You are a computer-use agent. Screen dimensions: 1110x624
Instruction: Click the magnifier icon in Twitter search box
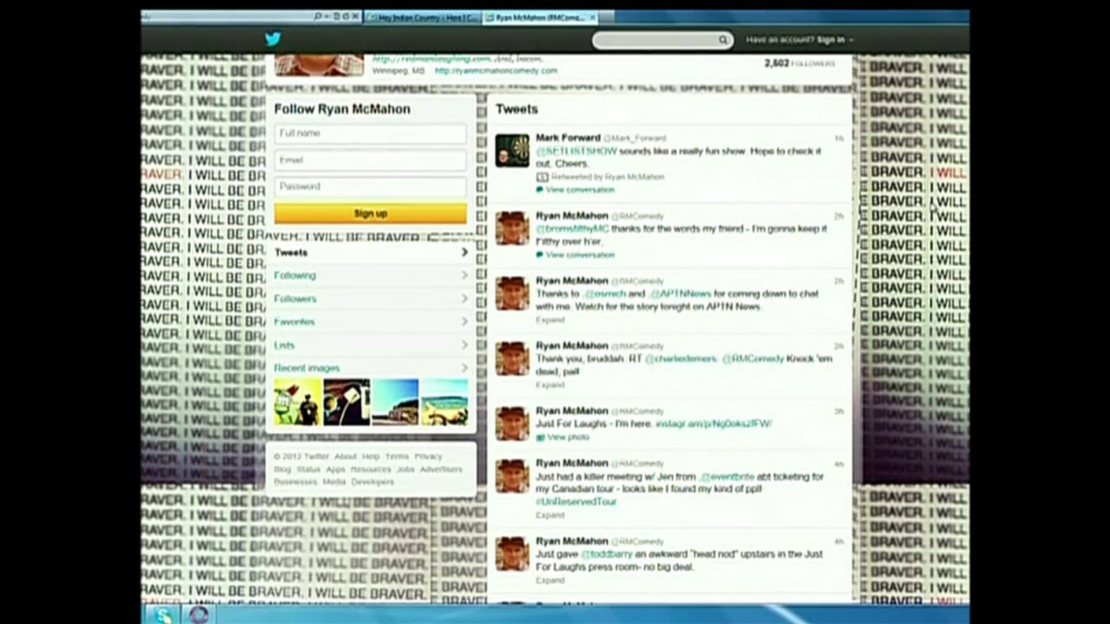click(x=723, y=40)
